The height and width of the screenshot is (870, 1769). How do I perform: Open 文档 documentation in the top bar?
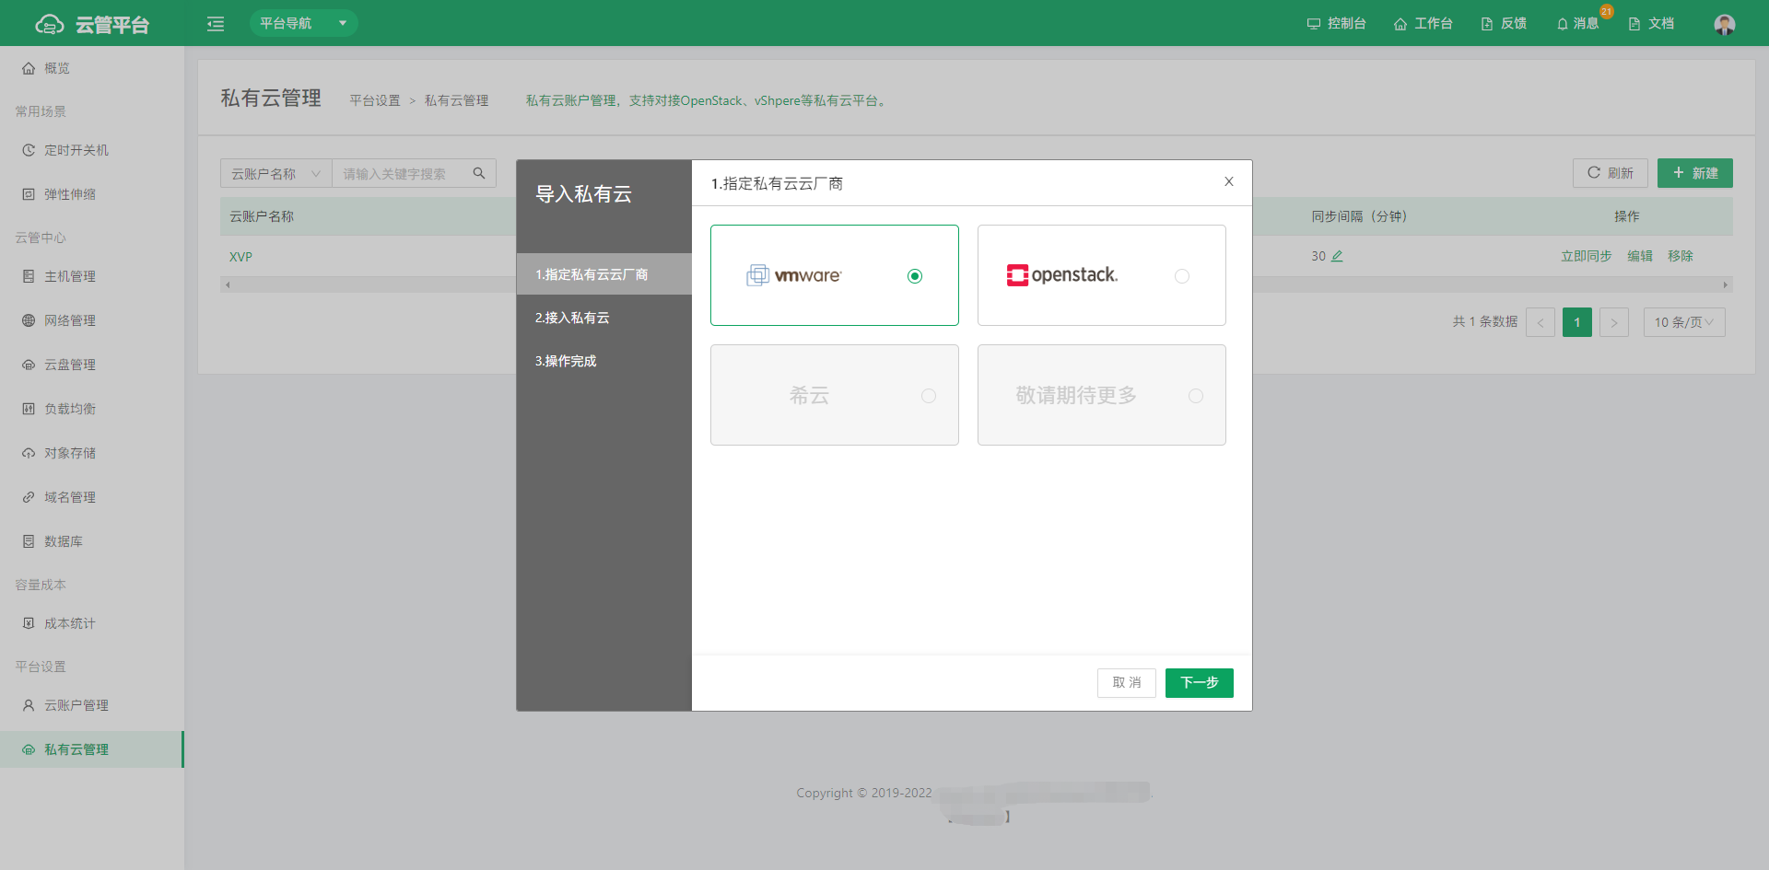tap(1651, 23)
